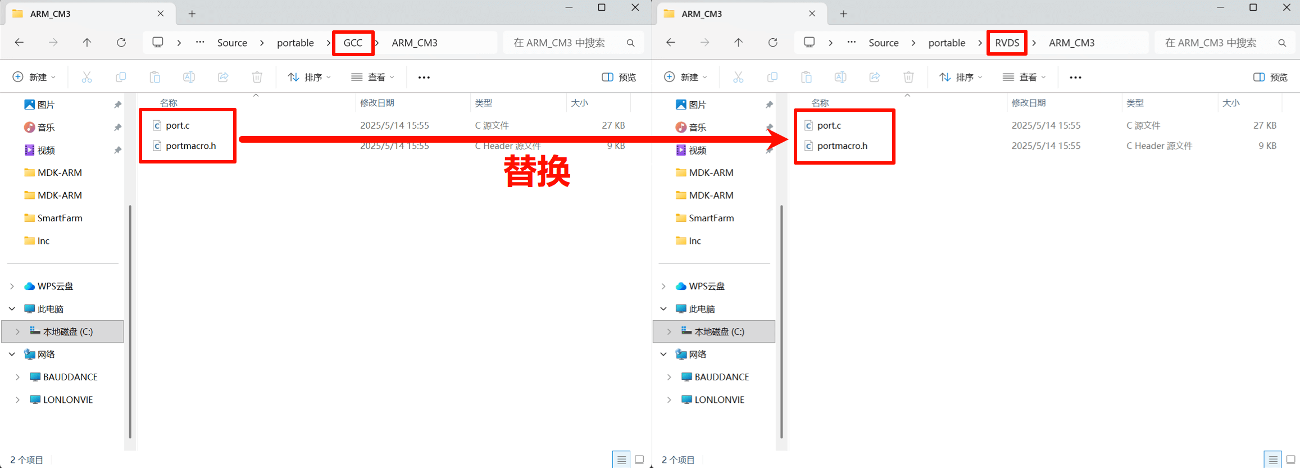Click Back arrow in right RVDS window
This screenshot has height=468, width=1300.
(x=671, y=43)
